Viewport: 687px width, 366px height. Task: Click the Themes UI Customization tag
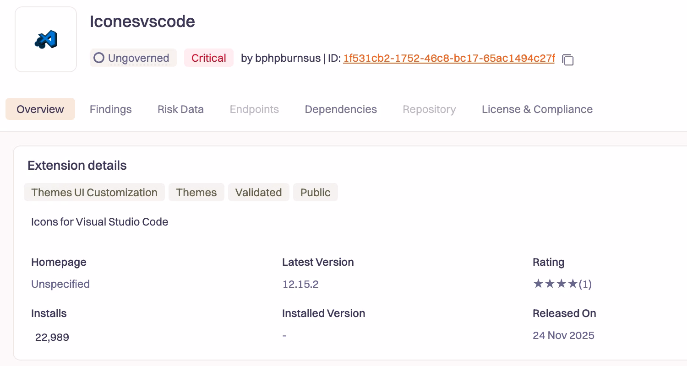tap(94, 193)
